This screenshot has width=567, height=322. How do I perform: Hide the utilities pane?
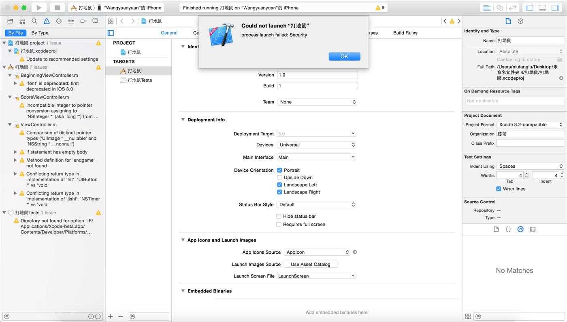coord(555,8)
